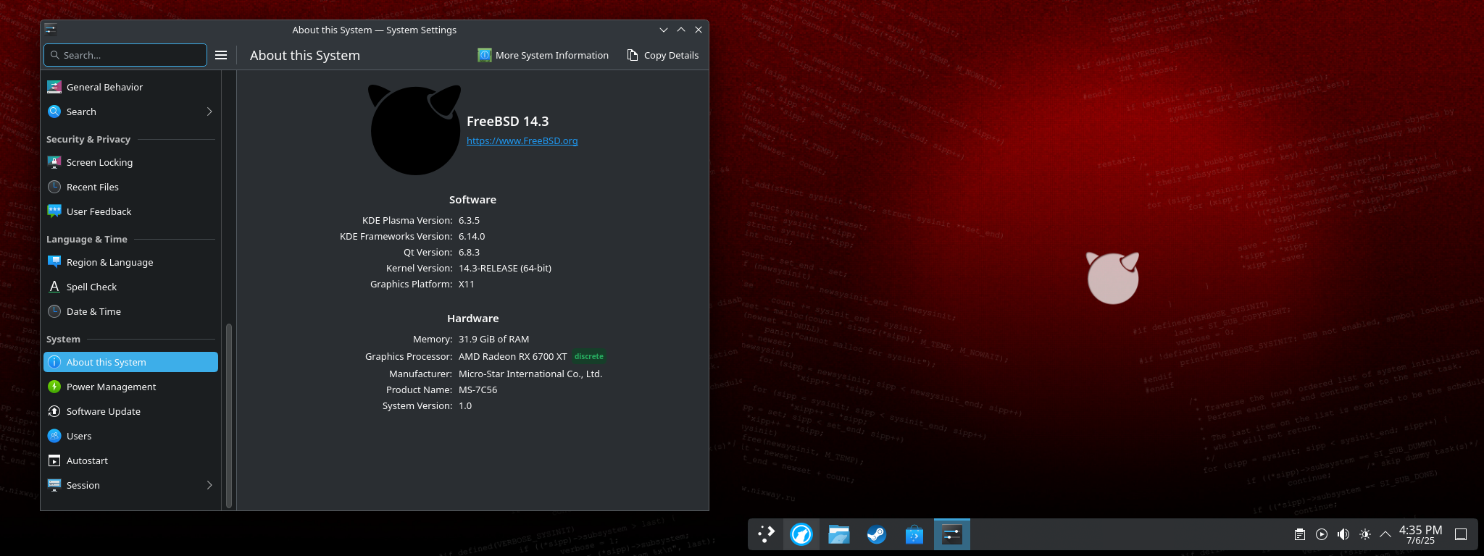Open Session settings icon
Screen dimensions: 1484x556
54,485
